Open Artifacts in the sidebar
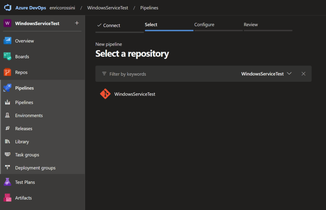326x210 pixels. [x=24, y=198]
